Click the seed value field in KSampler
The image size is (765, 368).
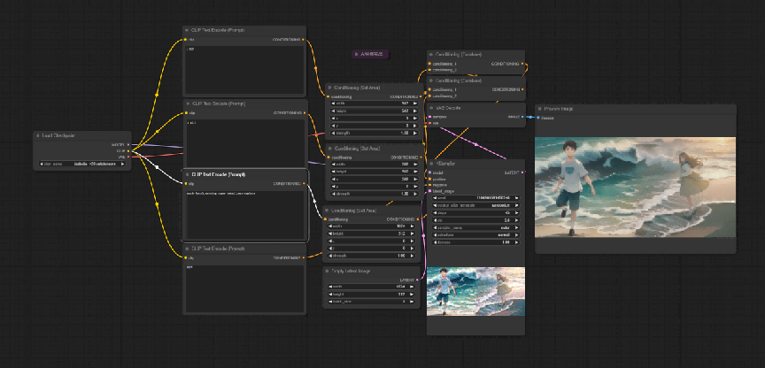475,198
